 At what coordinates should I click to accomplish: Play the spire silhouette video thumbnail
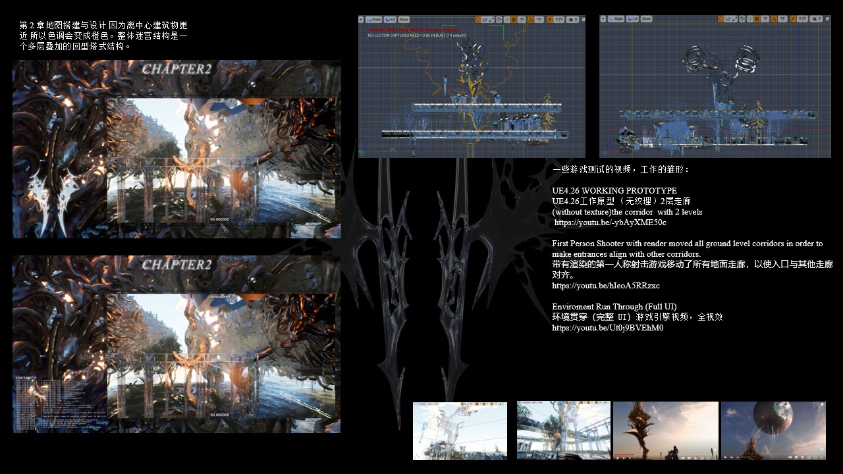click(x=666, y=431)
